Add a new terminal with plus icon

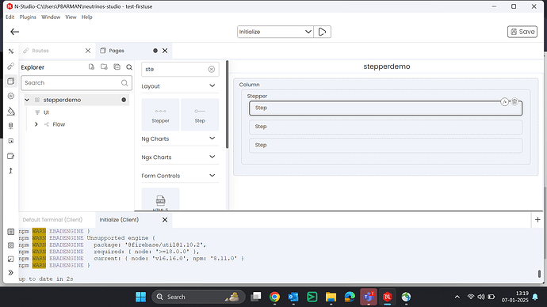point(537,220)
